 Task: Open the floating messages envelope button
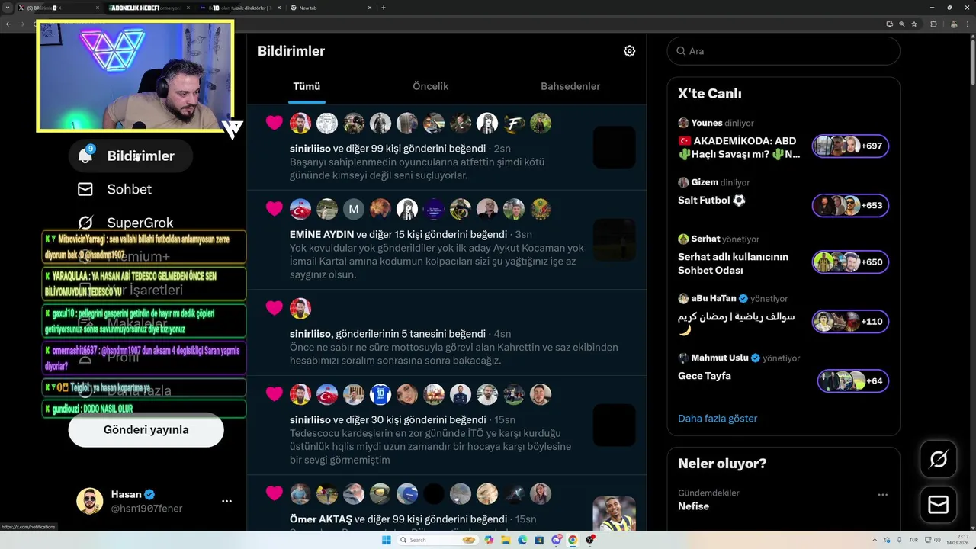pos(938,505)
